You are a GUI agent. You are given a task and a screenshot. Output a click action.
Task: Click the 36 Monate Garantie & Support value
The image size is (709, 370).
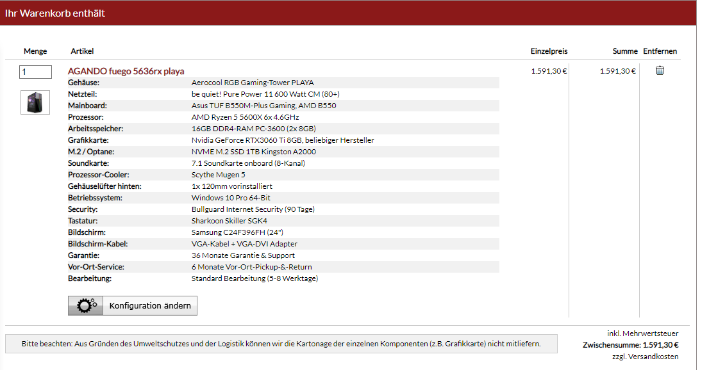point(243,255)
